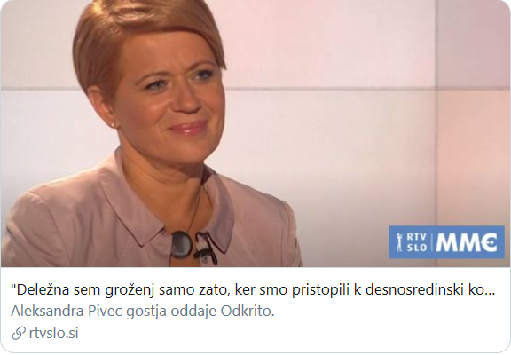The height and width of the screenshot is (355, 511).
Task: Click the MMC logo on the image
Action: [467, 242]
